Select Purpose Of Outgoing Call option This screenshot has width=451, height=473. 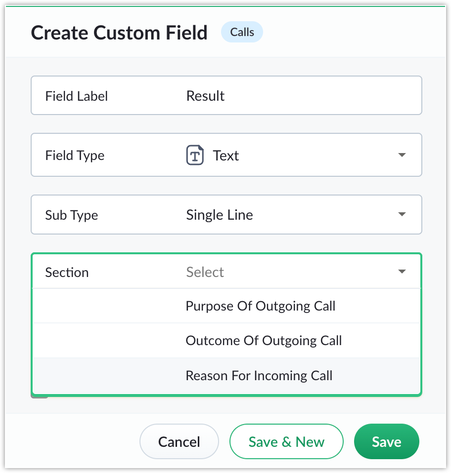point(226,306)
